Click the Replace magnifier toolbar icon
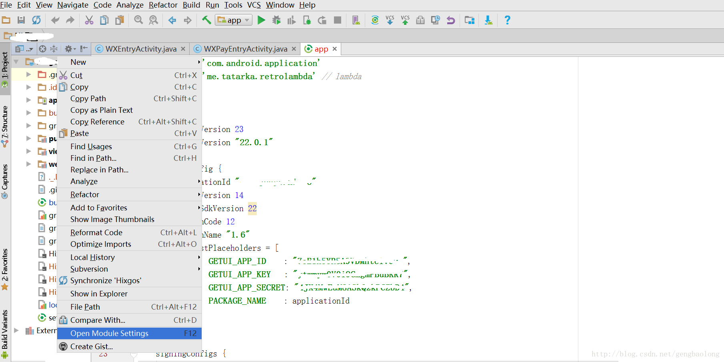Viewport: 724px width, 362px height. (153, 20)
